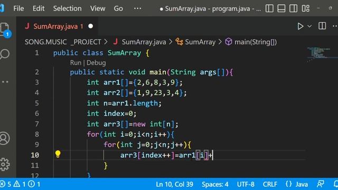Open More Actions ellipsis in editor toolbar
Viewport: 338px width, 190px height.
pyautogui.click(x=335, y=26)
